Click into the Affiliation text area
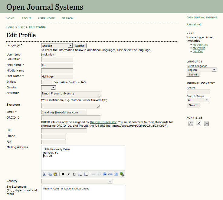Image resolution: width=223 pixels, height=200 pixels. coord(71,94)
